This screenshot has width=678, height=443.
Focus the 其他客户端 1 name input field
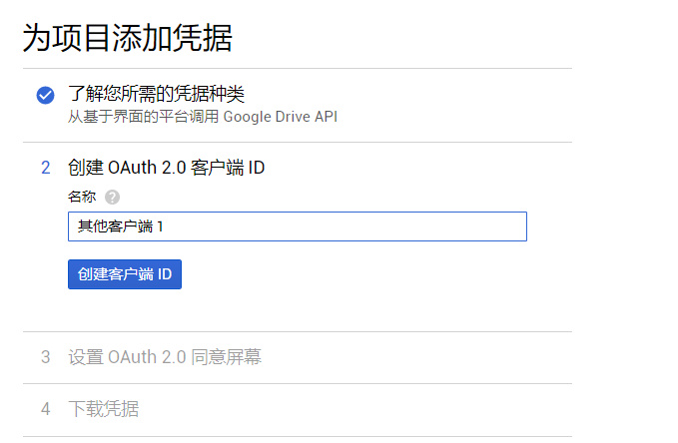[x=297, y=226]
